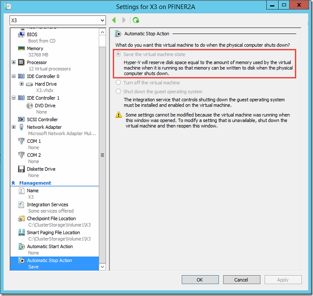Expand the Hard Drive node
Screen dimensions: 313x296
[22, 84]
